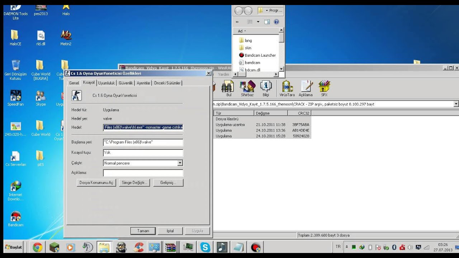Image resolution: width=459 pixels, height=258 pixels.
Task: Click the Explorer back navigation arrow
Action: pos(239,11)
